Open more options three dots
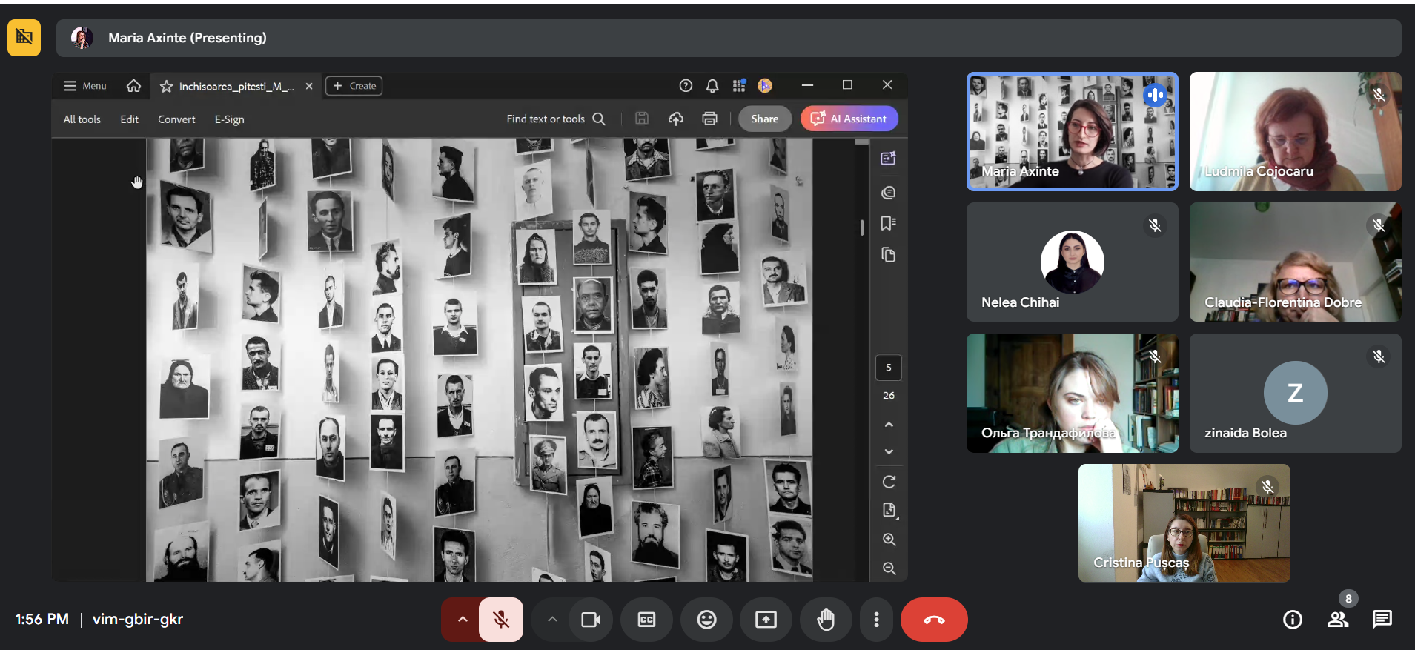This screenshot has height=650, width=1415. tap(876, 620)
